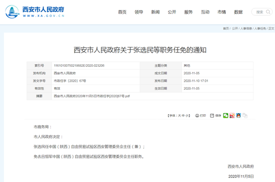Click the 成文日期 label cell
This screenshot has height=182, width=275.
click(x=160, y=73)
